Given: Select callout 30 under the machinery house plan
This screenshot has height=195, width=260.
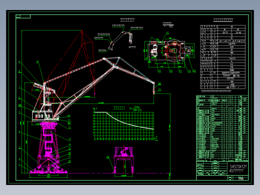Looking at the screenshot, I should [x=171, y=71].
